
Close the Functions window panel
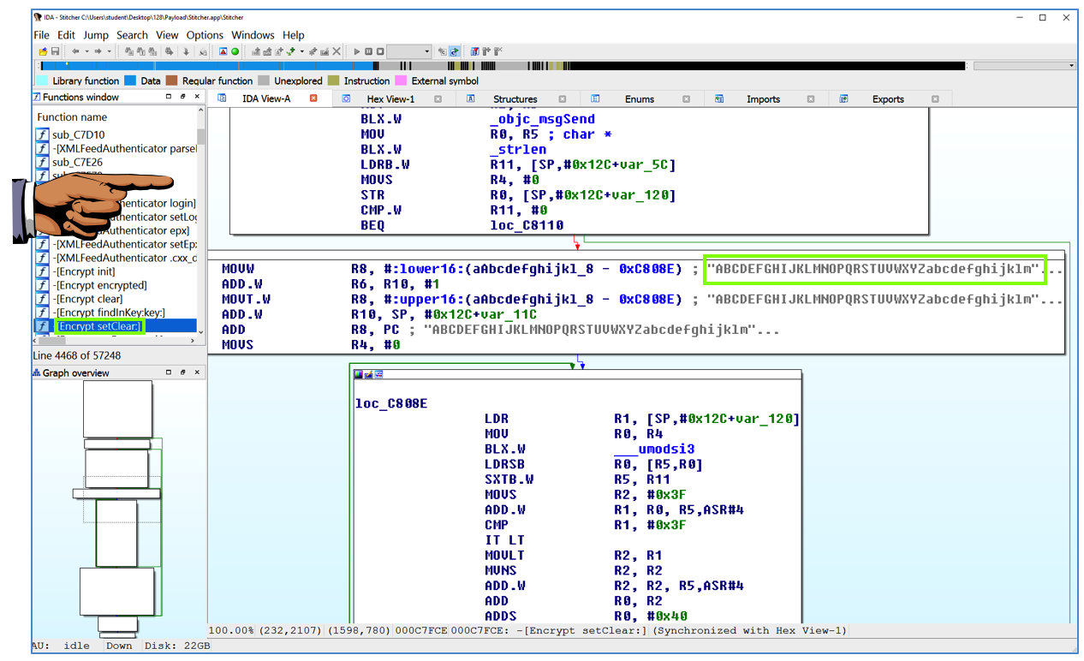(197, 97)
